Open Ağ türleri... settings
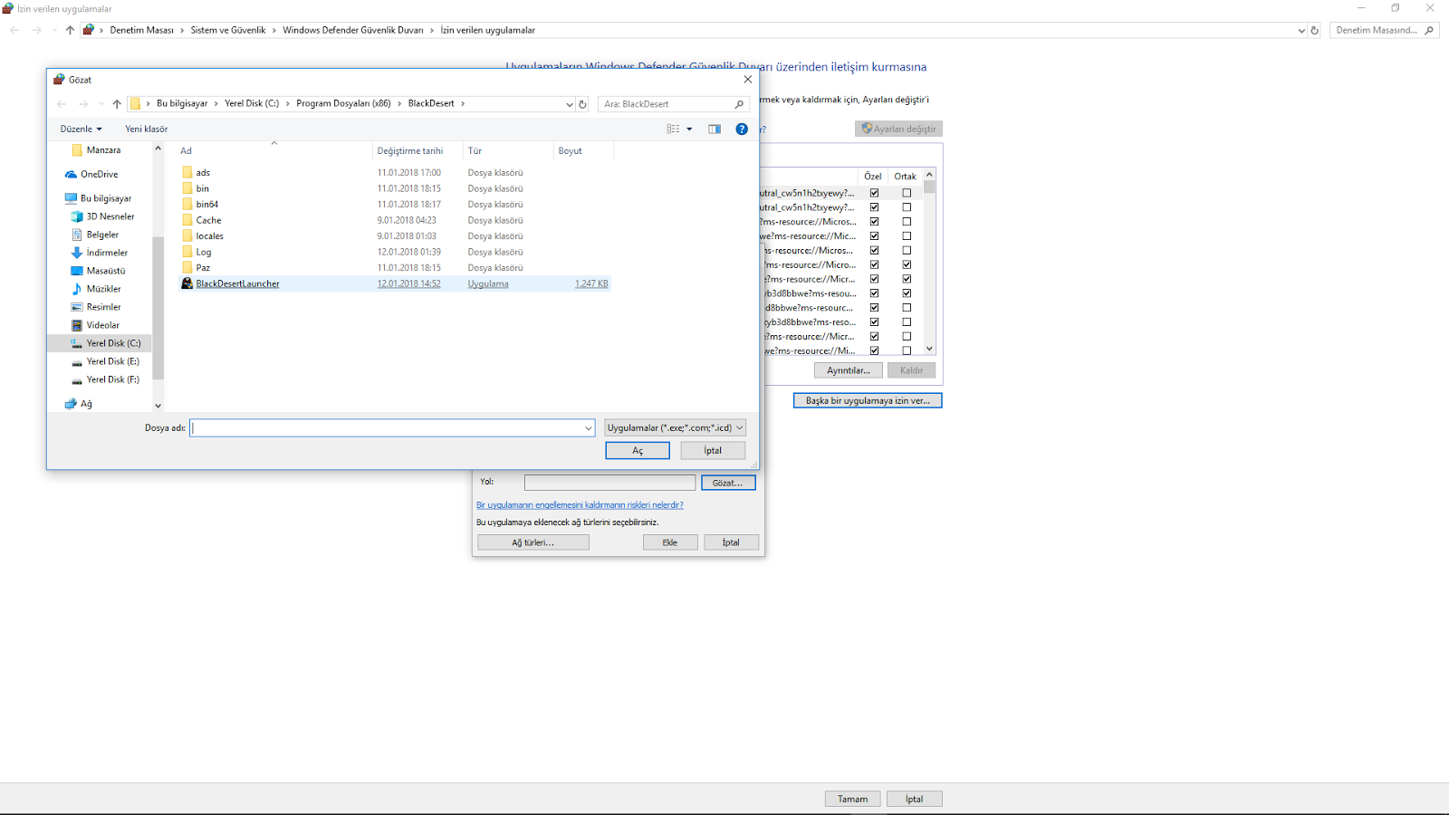Viewport: 1449px width, 815px height. point(533,542)
